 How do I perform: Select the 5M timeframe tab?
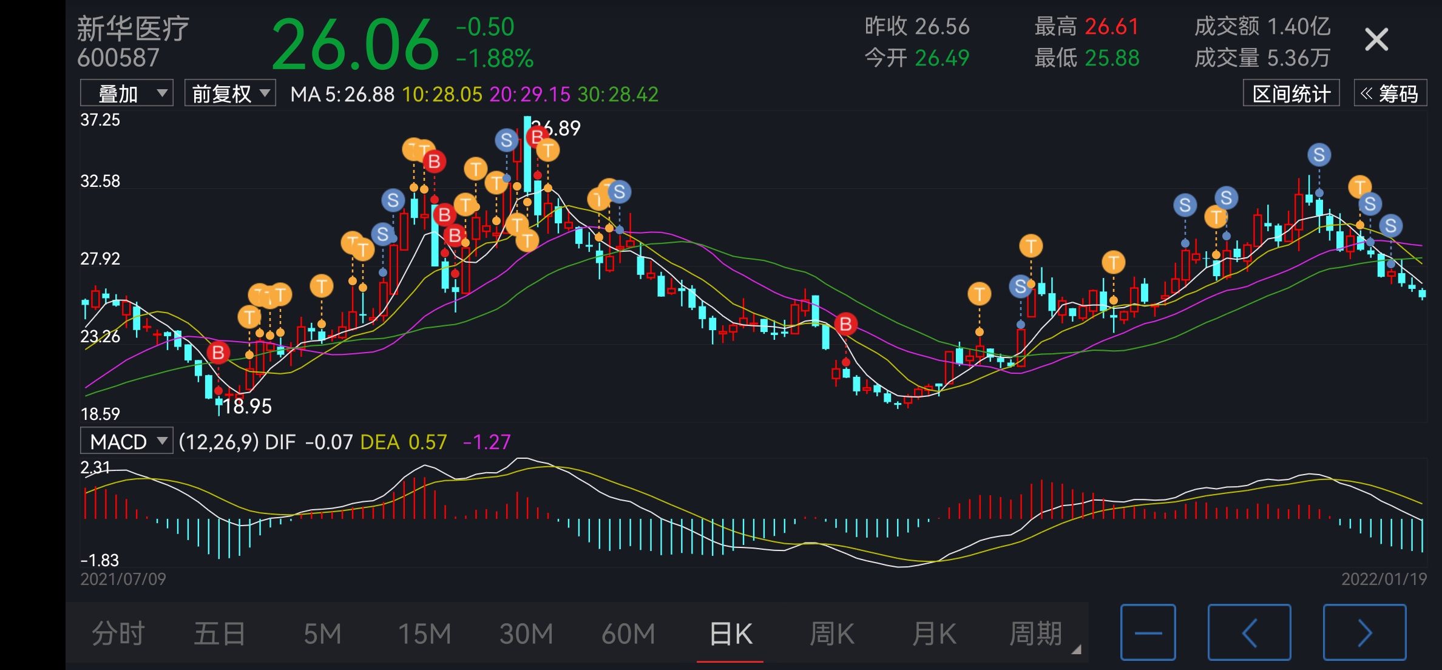click(322, 634)
